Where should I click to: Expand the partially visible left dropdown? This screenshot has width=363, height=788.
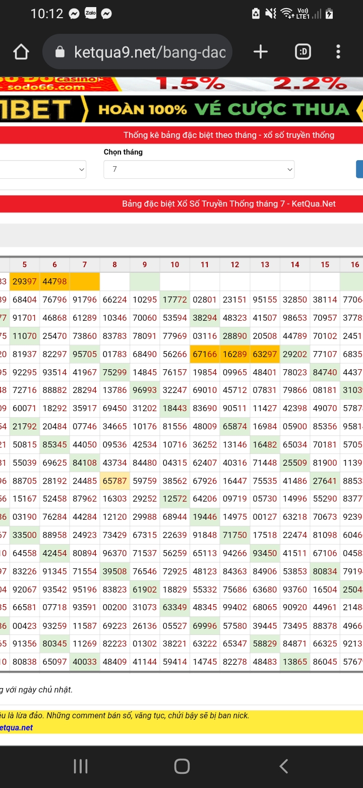(43, 169)
